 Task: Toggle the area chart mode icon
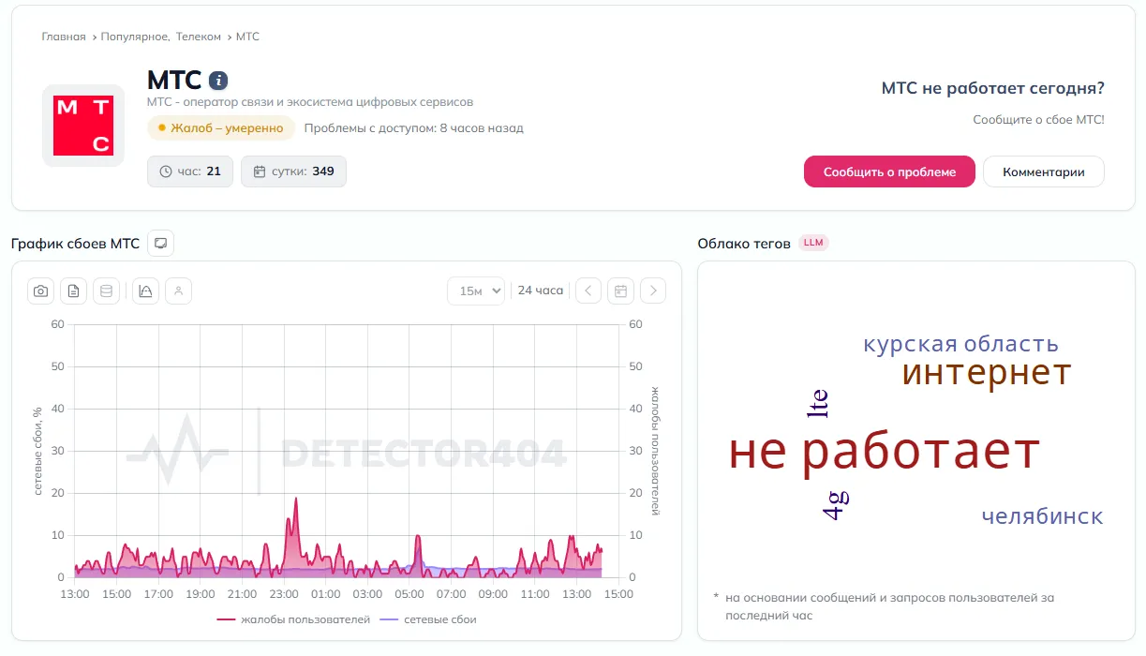[145, 291]
